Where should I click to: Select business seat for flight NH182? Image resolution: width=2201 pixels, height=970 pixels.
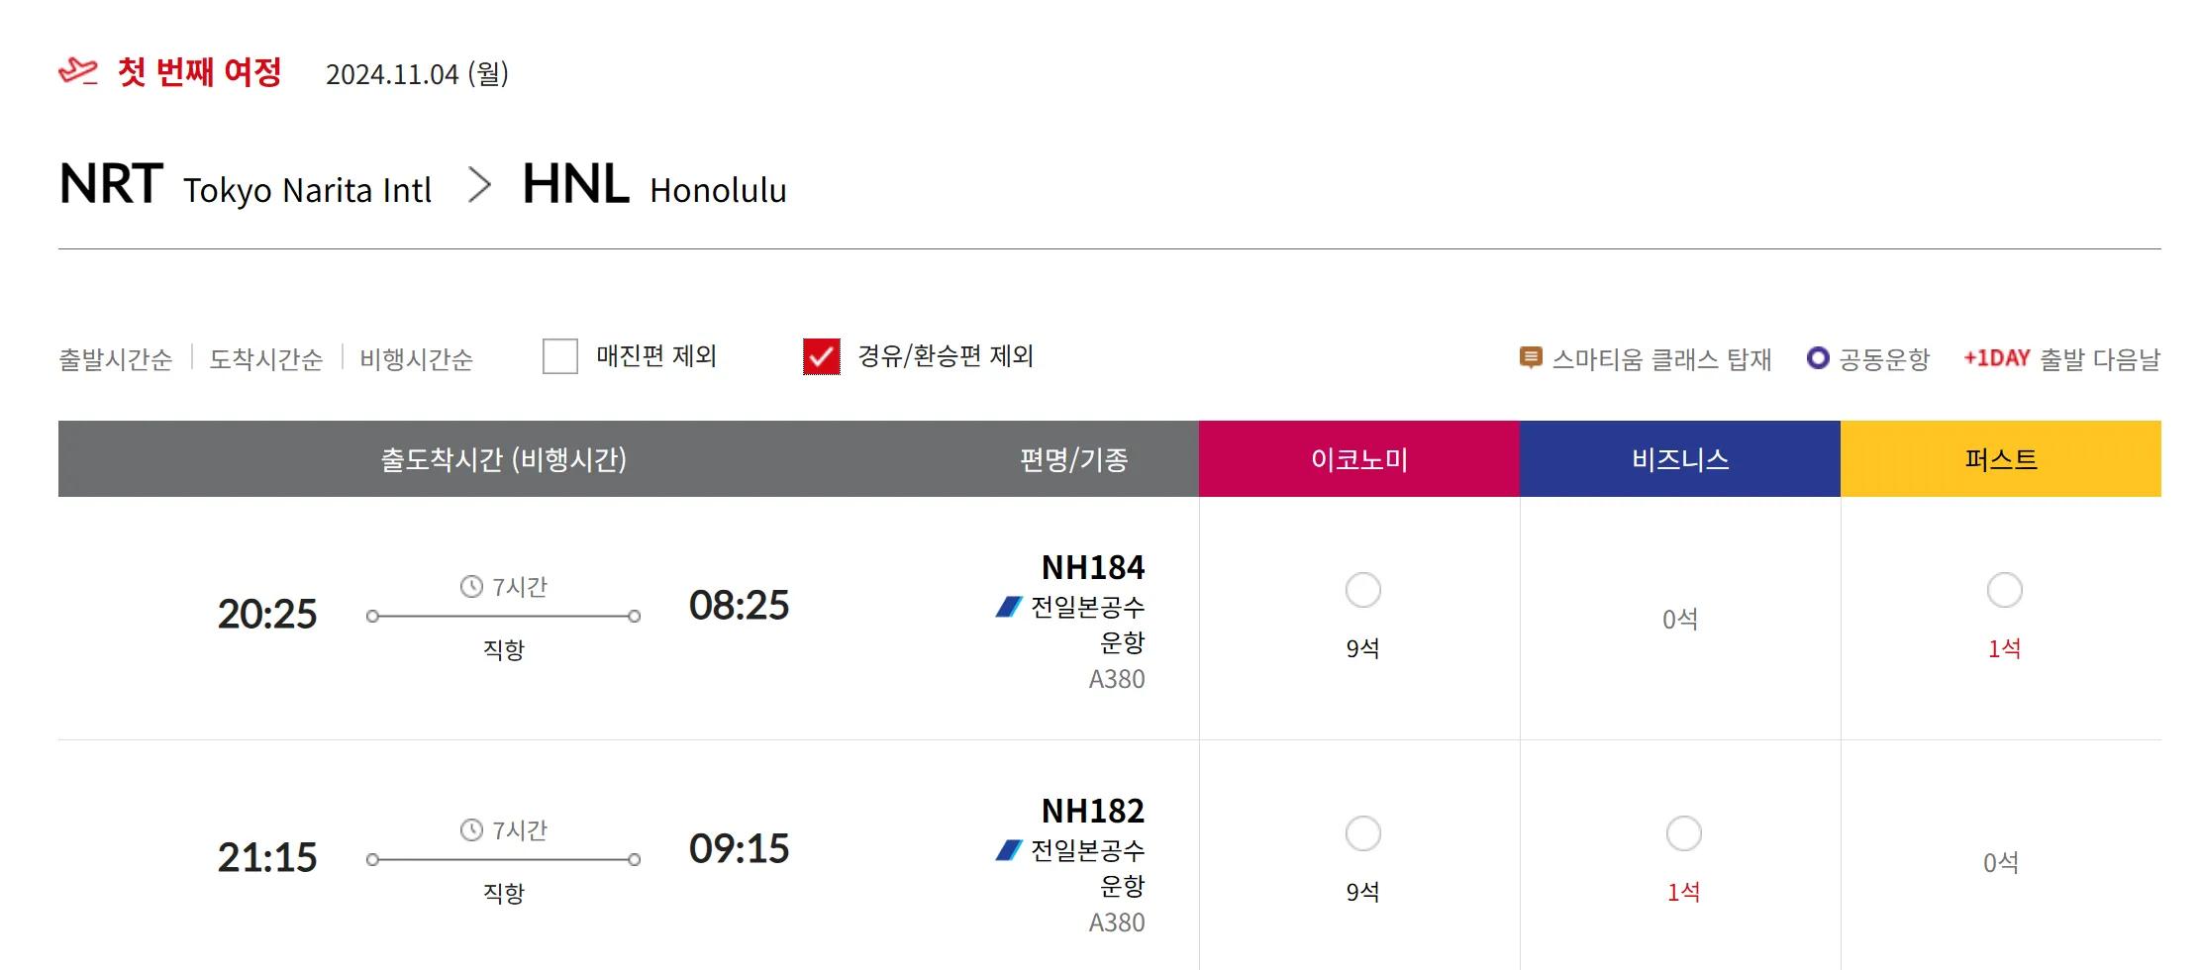pyautogui.click(x=1683, y=833)
